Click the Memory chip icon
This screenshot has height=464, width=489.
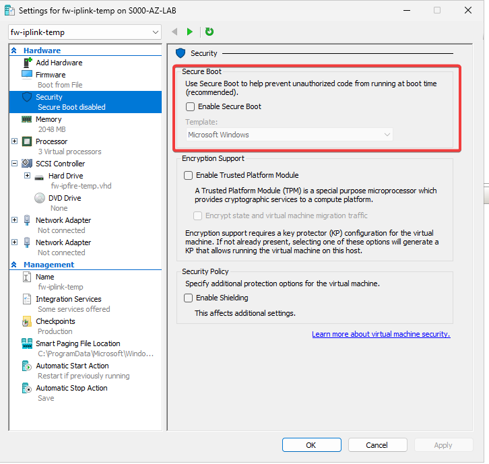coord(27,119)
